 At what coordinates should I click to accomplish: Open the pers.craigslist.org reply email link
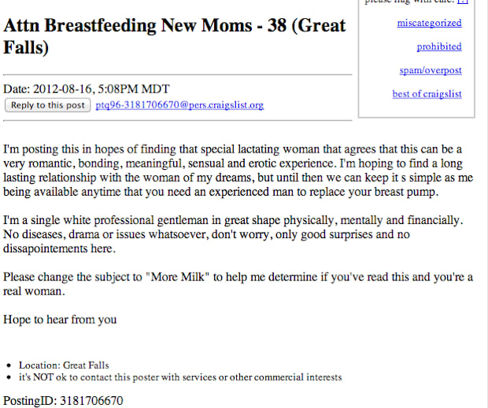179,105
